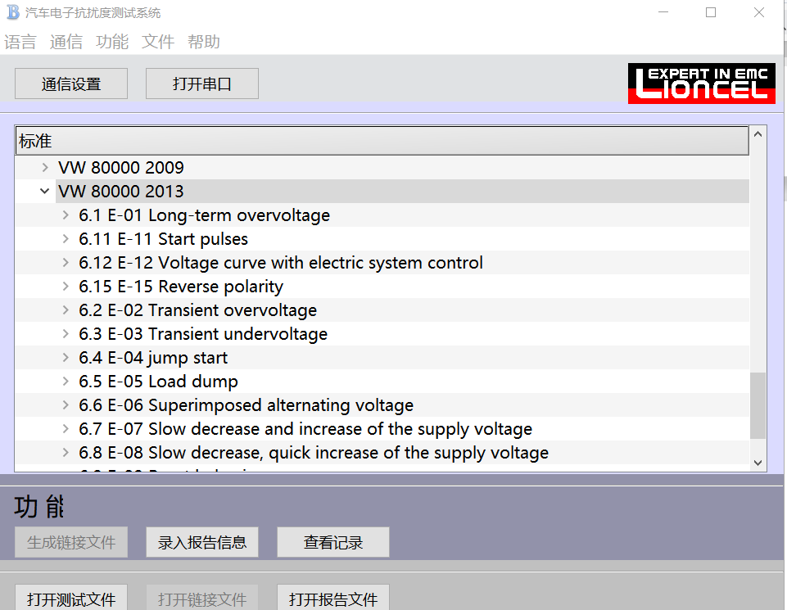Select 6.15 E-15 Reverse polarity entry
The height and width of the screenshot is (610, 787).
click(x=181, y=287)
